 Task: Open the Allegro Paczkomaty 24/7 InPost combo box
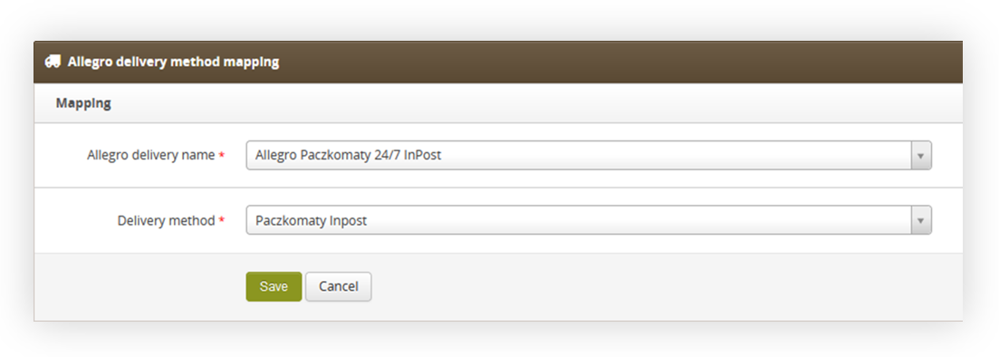pyautogui.click(x=589, y=156)
